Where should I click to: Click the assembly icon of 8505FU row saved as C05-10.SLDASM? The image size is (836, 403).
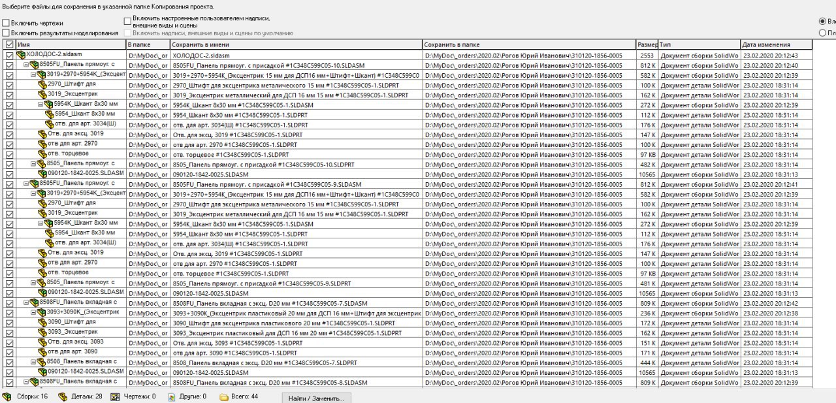35,65
